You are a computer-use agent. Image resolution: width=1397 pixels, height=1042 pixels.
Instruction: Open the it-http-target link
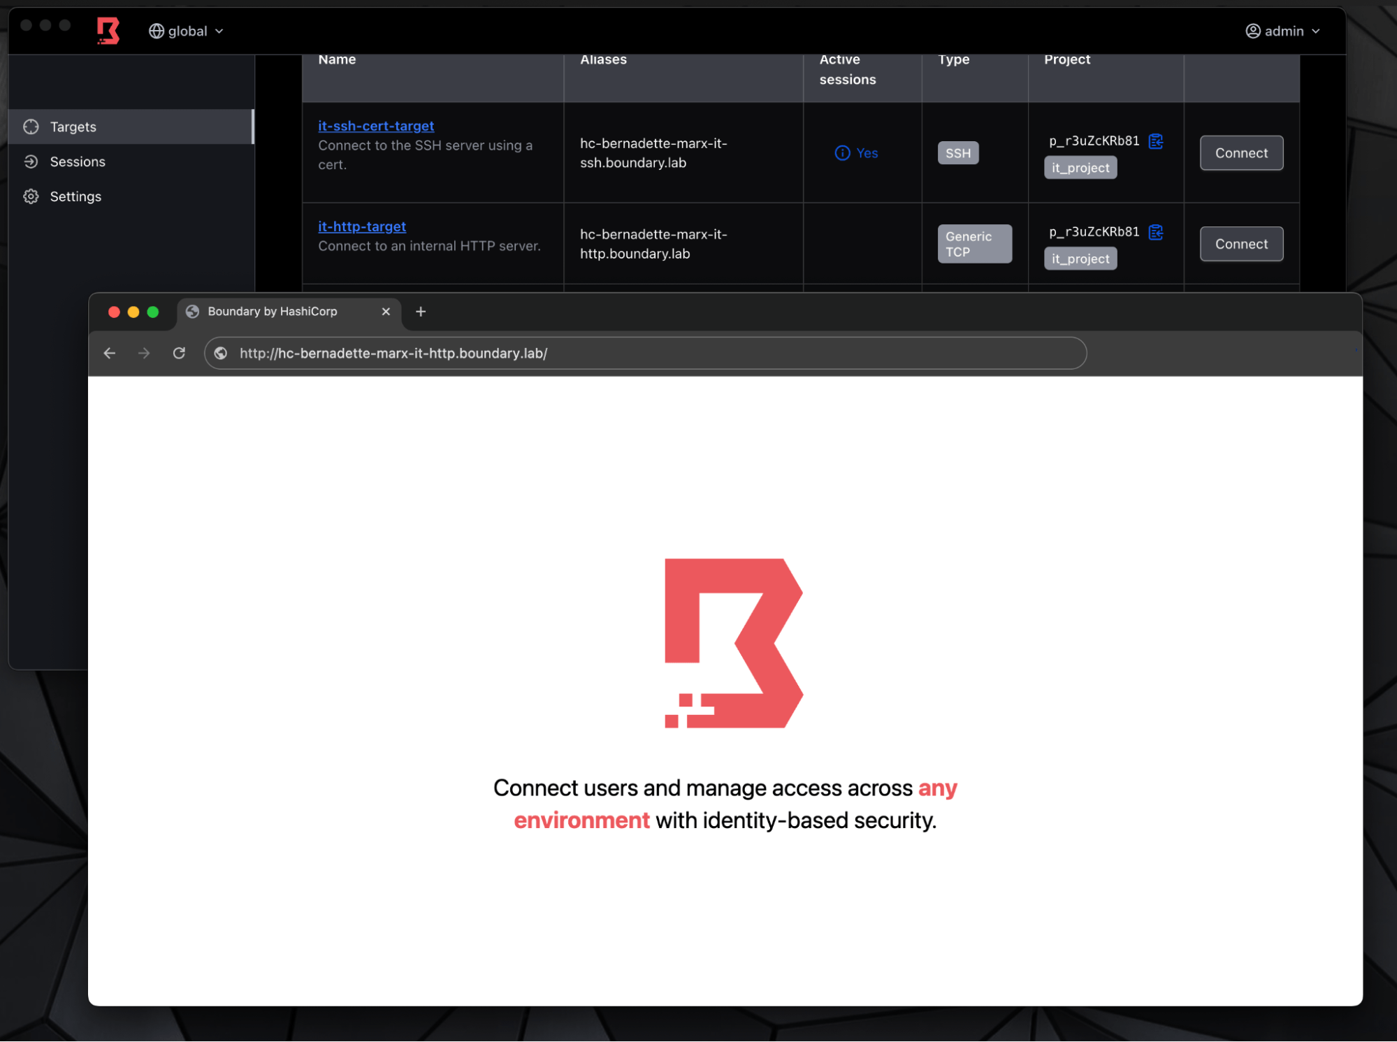[x=361, y=226]
